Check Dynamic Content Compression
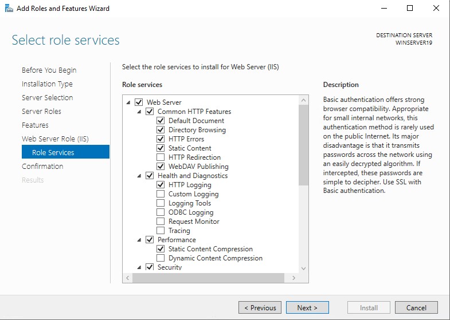Image resolution: width=450 pixels, height=320 pixels. (x=161, y=258)
